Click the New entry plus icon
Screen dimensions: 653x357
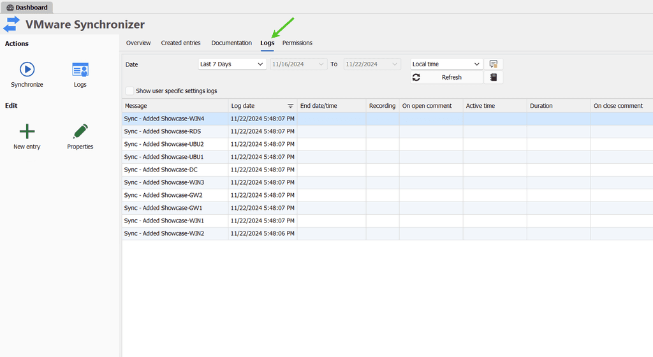[x=27, y=132]
